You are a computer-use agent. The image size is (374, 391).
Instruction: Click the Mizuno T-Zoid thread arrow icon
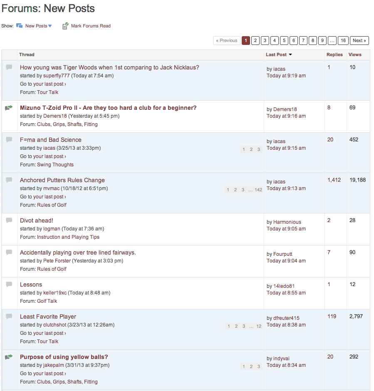(9, 108)
